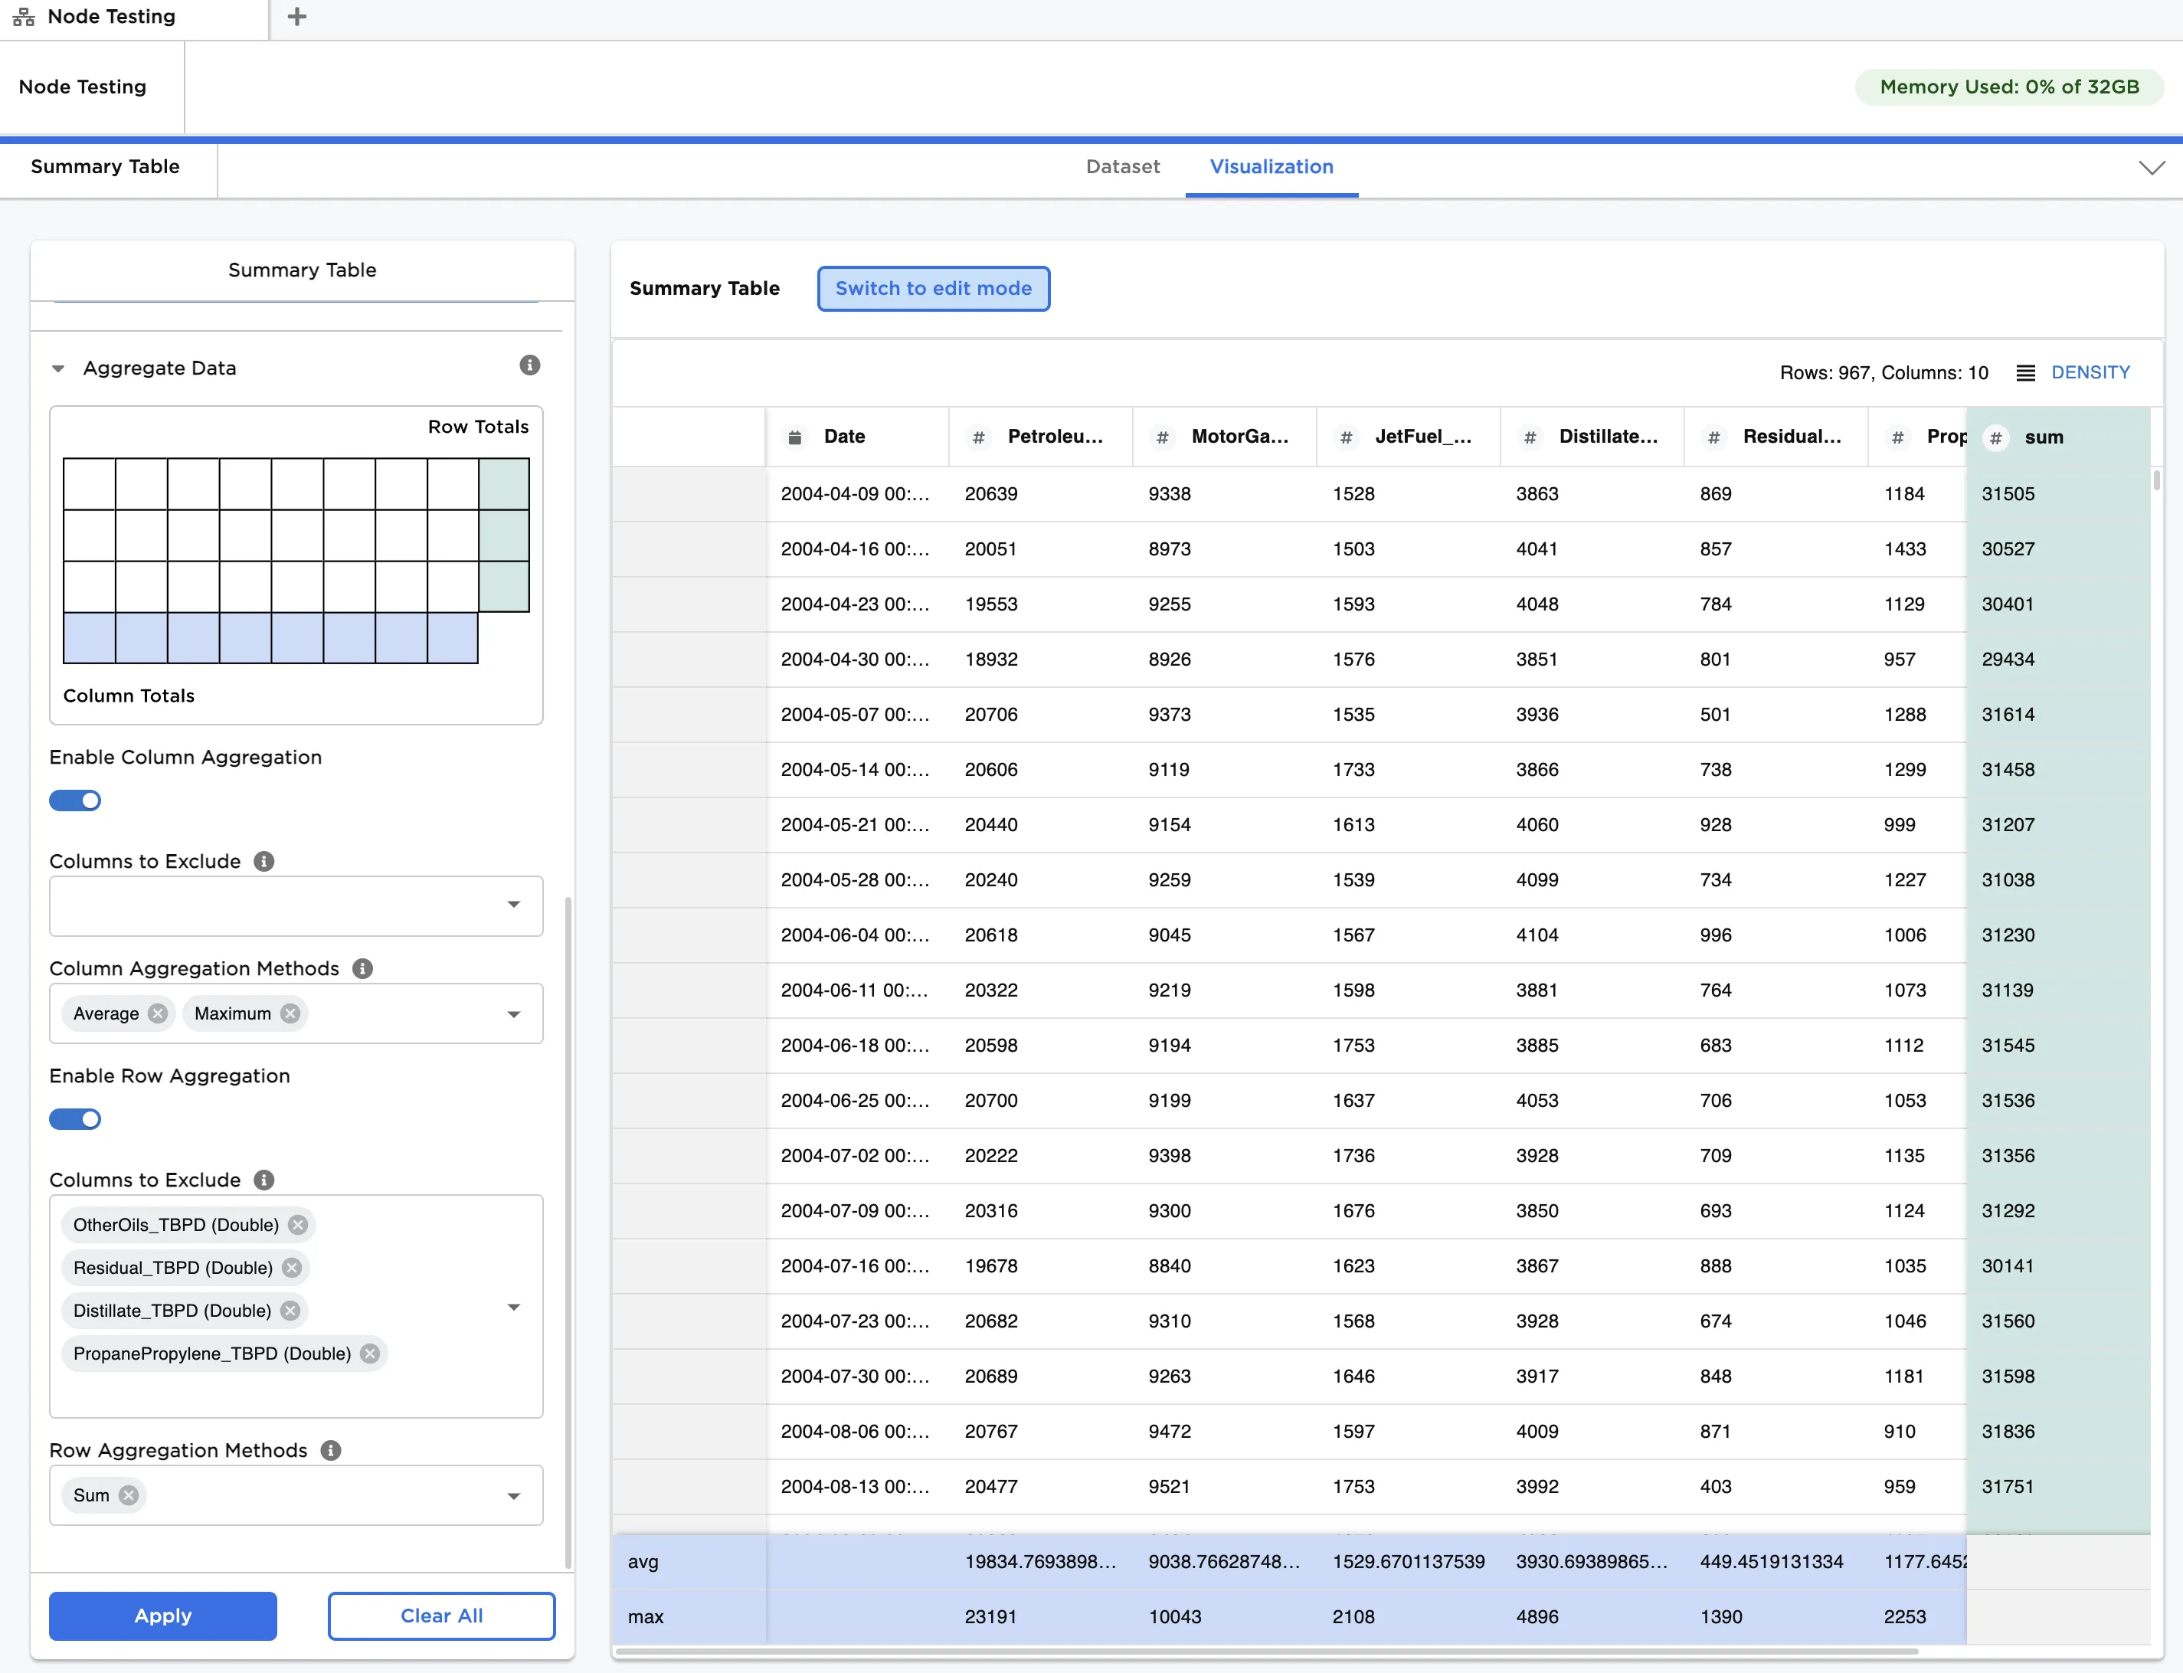The height and width of the screenshot is (1673, 2183).
Task: Click the Aggregate Data info icon
Action: 530,365
